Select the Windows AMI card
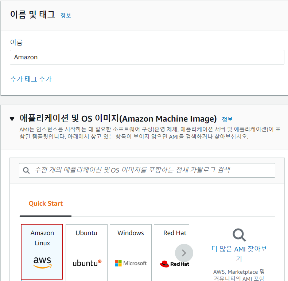 [131, 252]
